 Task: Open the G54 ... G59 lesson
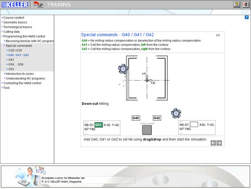pyautogui.click(x=16, y=64)
